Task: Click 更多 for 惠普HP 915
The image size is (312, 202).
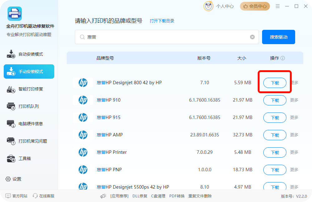Action: coord(294,117)
